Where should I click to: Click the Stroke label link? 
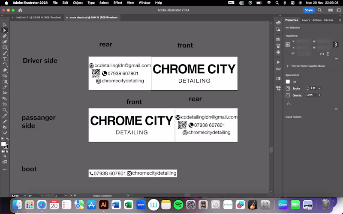point(296,89)
